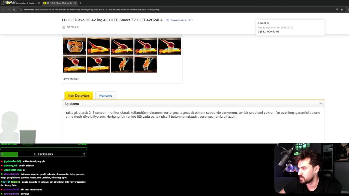Click chat message from aslemoo
The height and width of the screenshot is (196, 349).
(x=43, y=183)
